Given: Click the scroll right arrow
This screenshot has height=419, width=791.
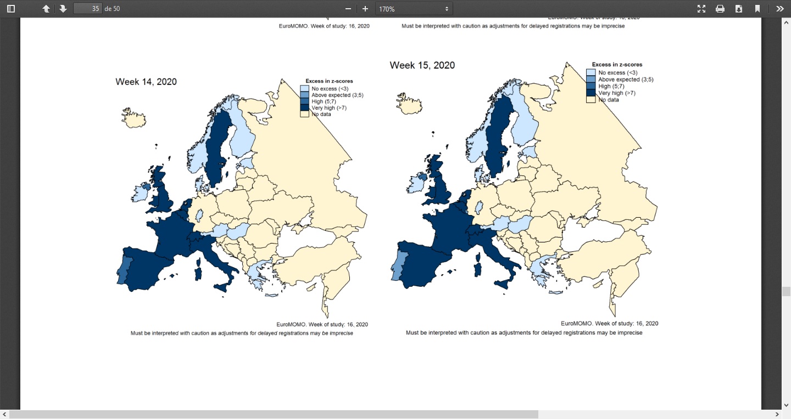Looking at the screenshot, I should click(777, 415).
